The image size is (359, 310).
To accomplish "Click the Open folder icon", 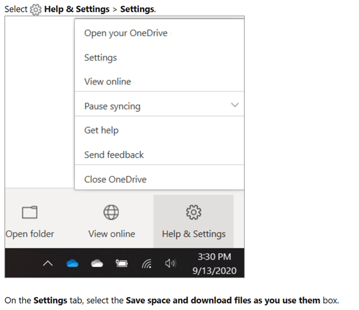I will click(30, 212).
